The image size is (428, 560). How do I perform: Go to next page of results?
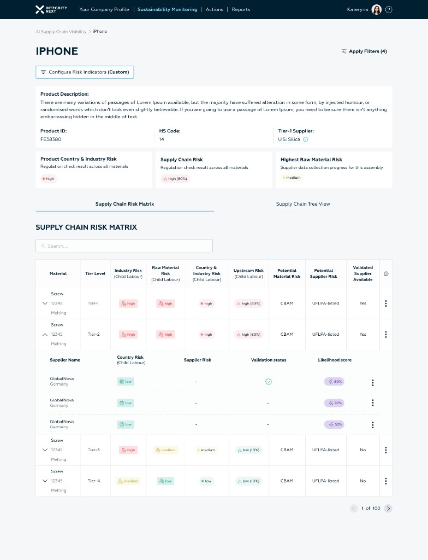pos(388,508)
